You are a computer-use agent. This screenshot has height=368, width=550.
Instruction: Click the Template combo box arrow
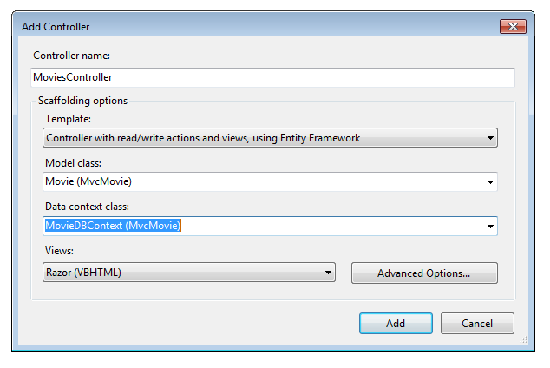tap(490, 138)
